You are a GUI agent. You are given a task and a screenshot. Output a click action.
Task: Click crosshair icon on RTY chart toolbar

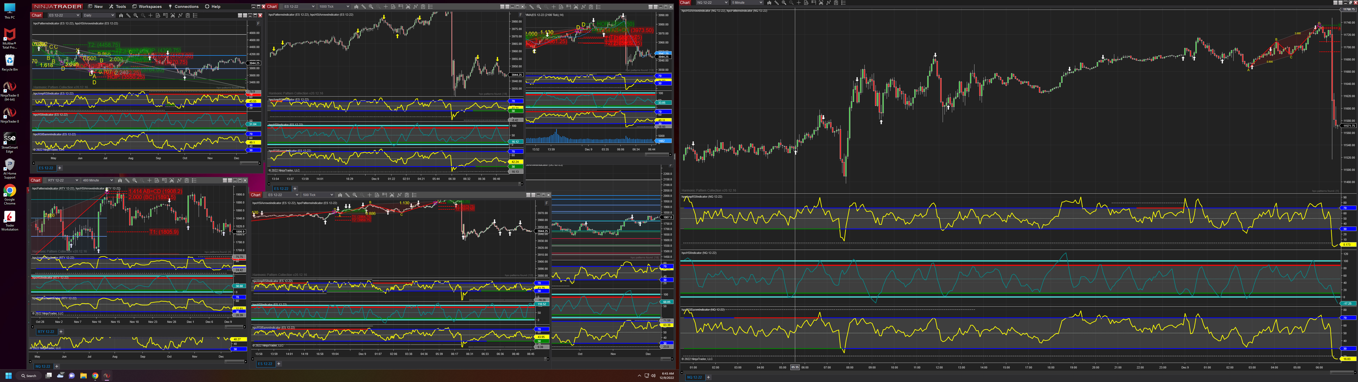point(149,180)
